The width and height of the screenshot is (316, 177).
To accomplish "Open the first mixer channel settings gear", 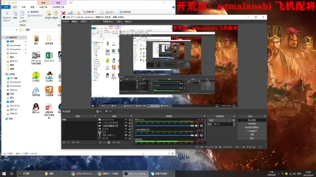I will tap(201, 125).
